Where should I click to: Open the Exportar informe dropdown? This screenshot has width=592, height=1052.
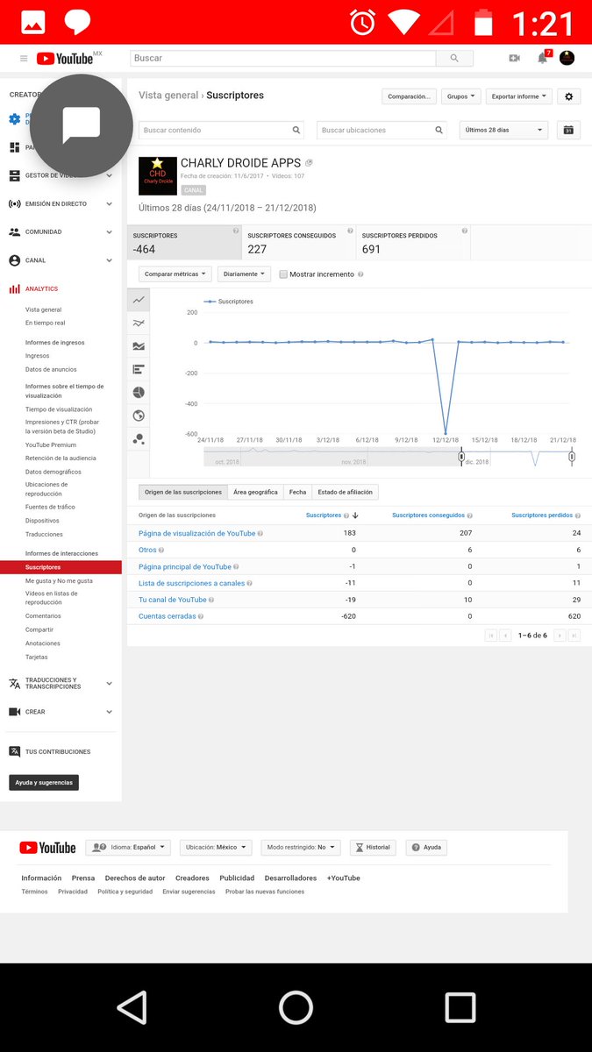[519, 96]
